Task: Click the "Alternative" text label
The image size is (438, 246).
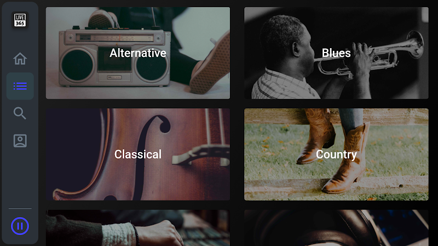Action: coord(138,53)
